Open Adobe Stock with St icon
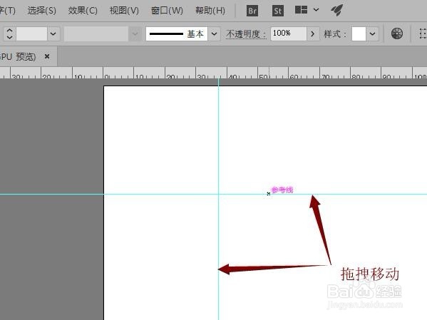This screenshot has height=320, width=427. [x=278, y=11]
